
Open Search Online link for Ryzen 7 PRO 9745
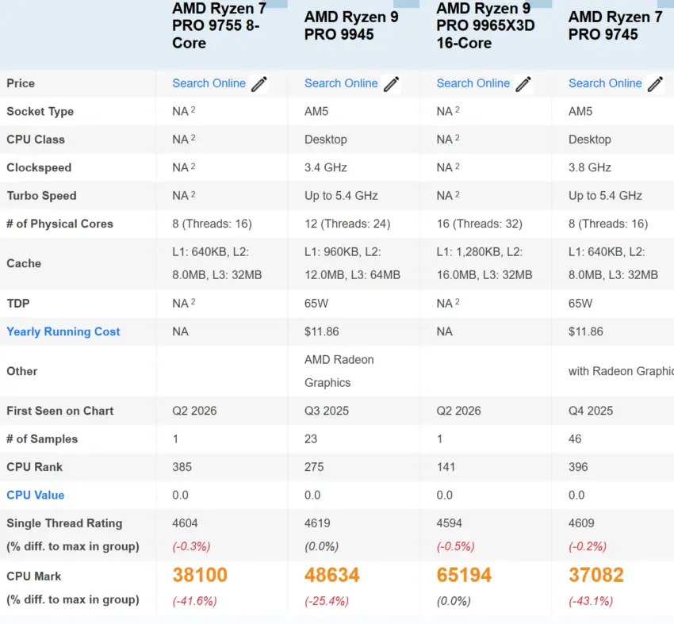click(605, 83)
